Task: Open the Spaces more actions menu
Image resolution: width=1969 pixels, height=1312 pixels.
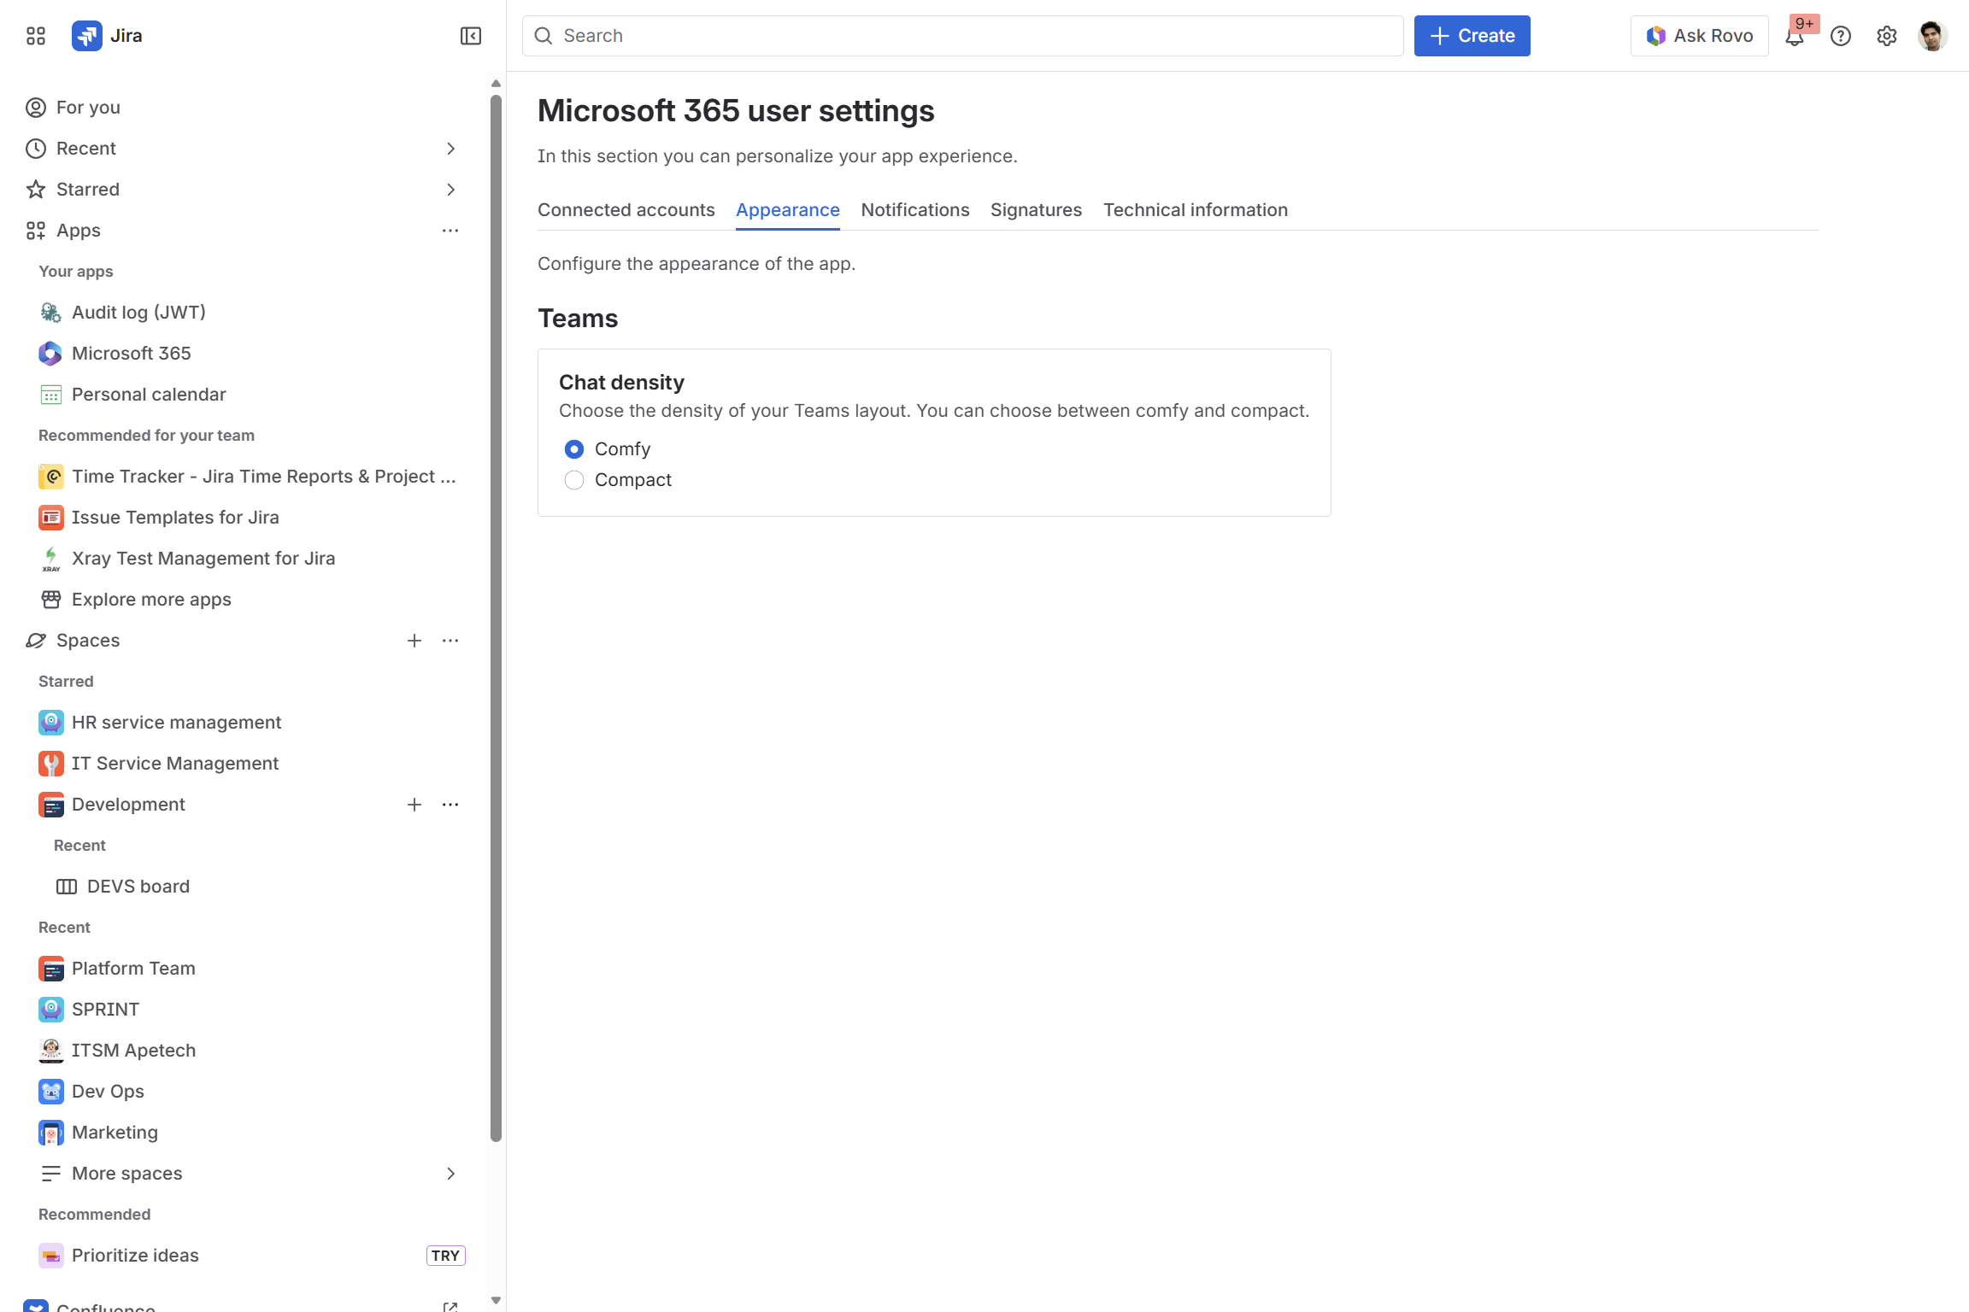Action: pos(450,641)
